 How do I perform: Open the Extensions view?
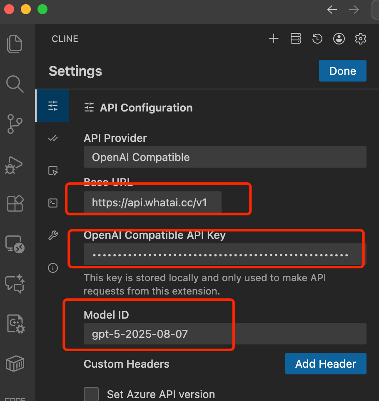click(15, 203)
